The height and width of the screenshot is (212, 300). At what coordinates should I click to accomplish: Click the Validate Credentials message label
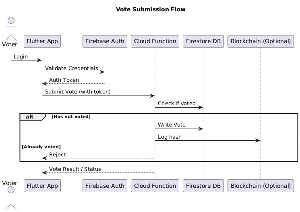71,69
